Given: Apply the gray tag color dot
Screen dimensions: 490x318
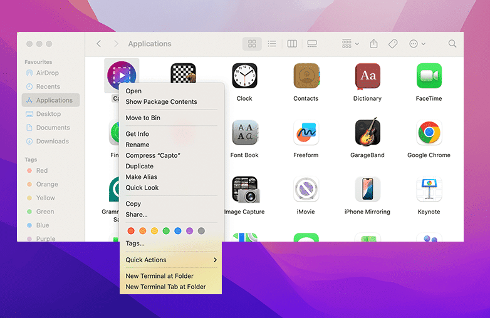Looking at the screenshot, I should tap(201, 231).
